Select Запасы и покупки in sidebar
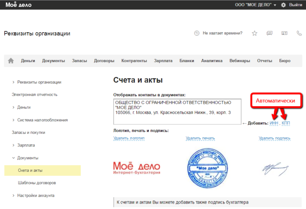Viewport: 306px width, 209px height. click(28, 133)
